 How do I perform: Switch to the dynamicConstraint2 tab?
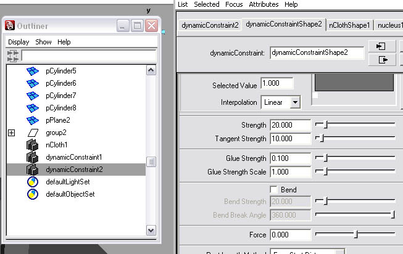tap(210, 25)
